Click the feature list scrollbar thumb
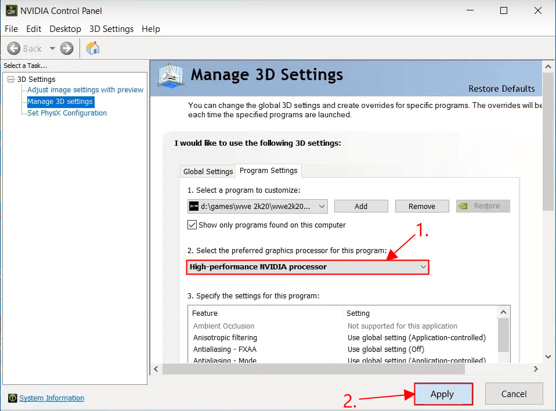This screenshot has width=556, height=411. (504, 335)
